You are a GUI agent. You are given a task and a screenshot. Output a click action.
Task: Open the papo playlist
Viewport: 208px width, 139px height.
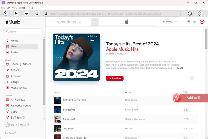tap(21, 112)
